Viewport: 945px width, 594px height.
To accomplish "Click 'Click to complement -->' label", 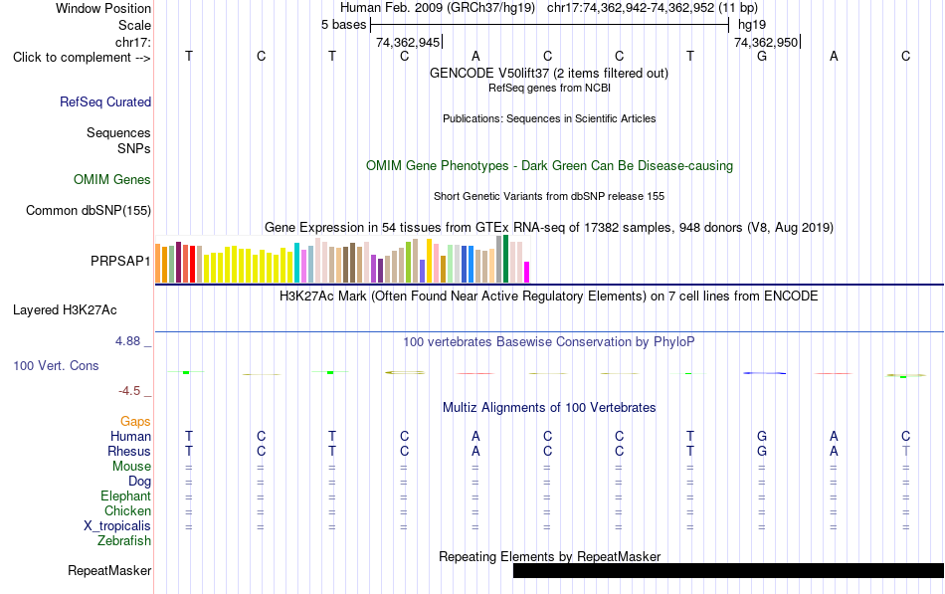I will click(x=82, y=58).
